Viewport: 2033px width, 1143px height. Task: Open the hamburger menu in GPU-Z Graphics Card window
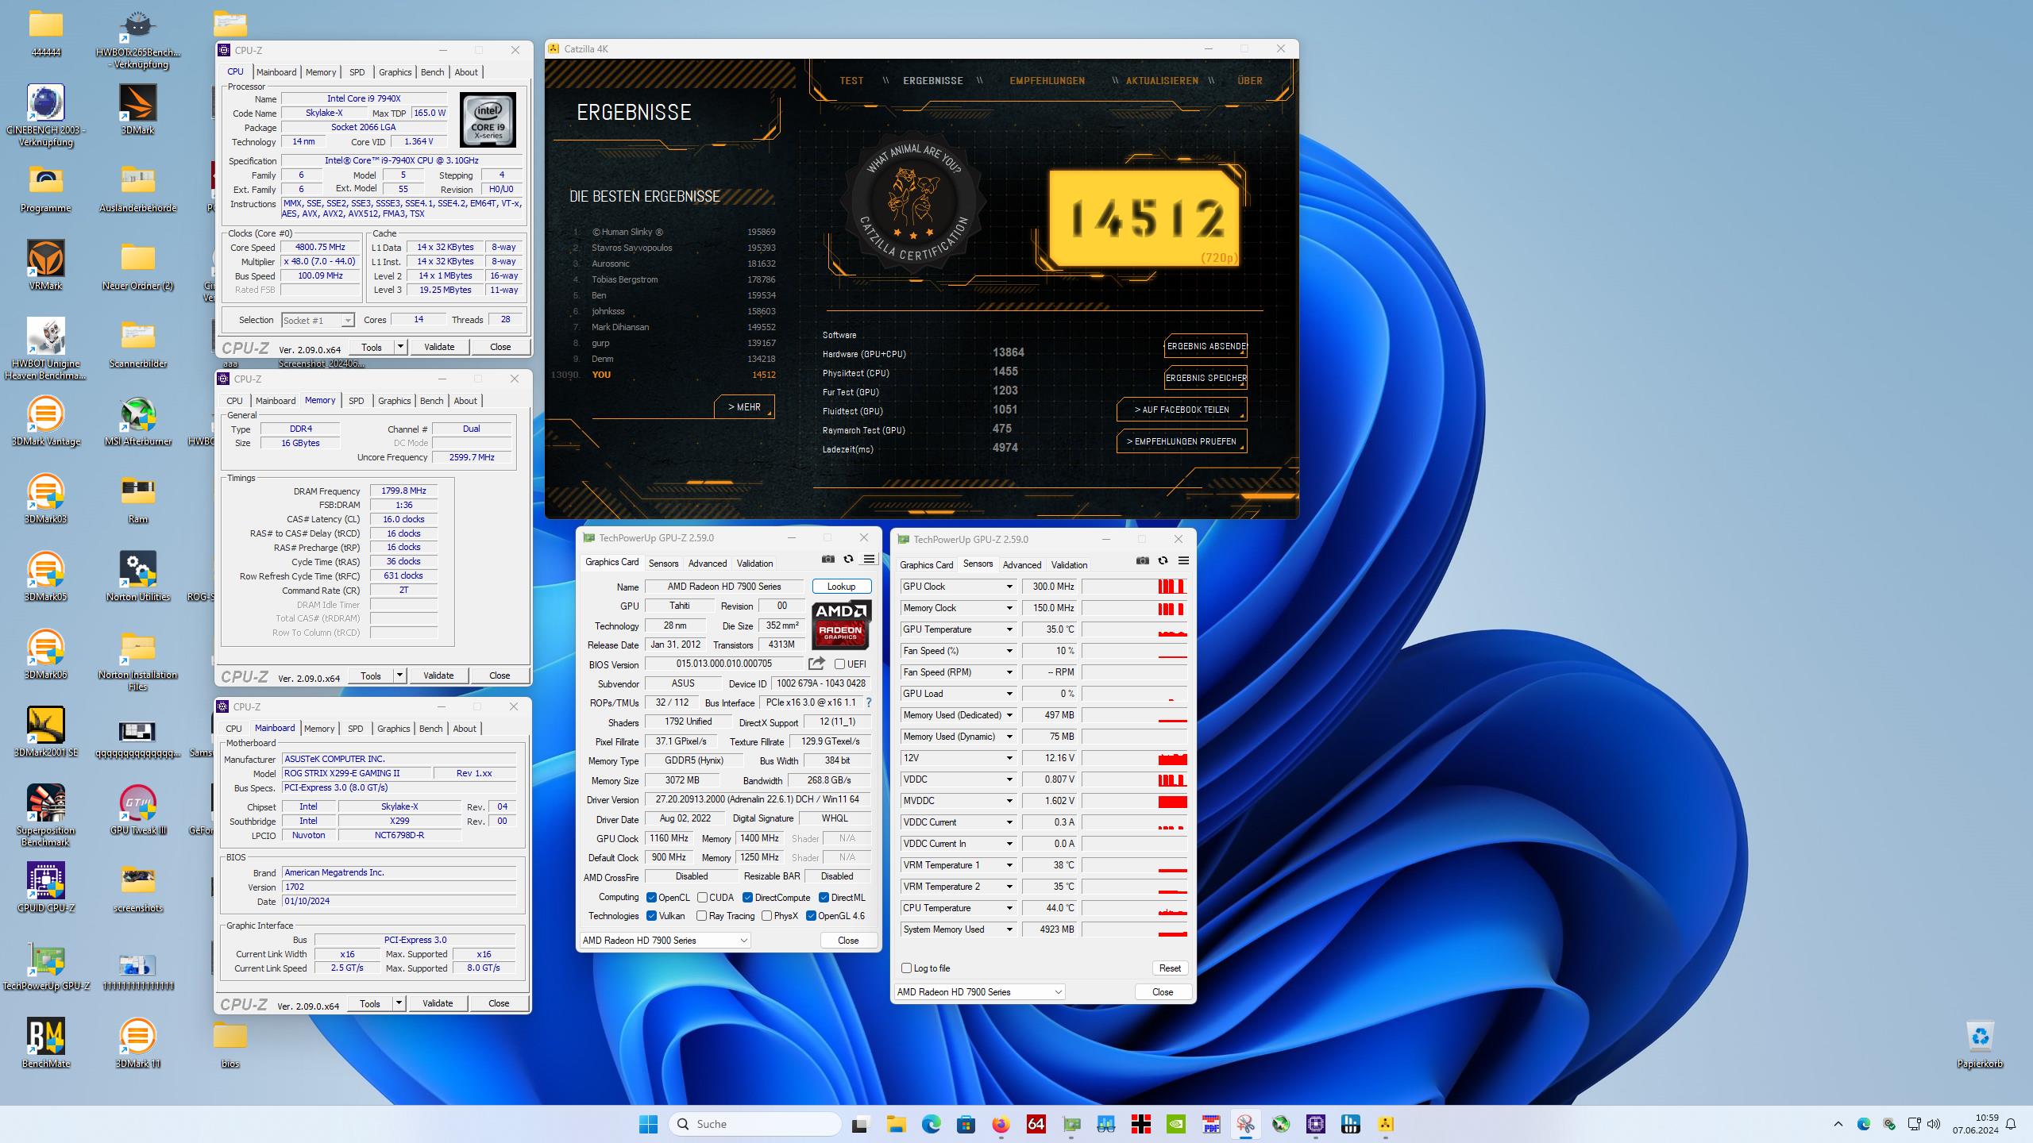point(869,560)
